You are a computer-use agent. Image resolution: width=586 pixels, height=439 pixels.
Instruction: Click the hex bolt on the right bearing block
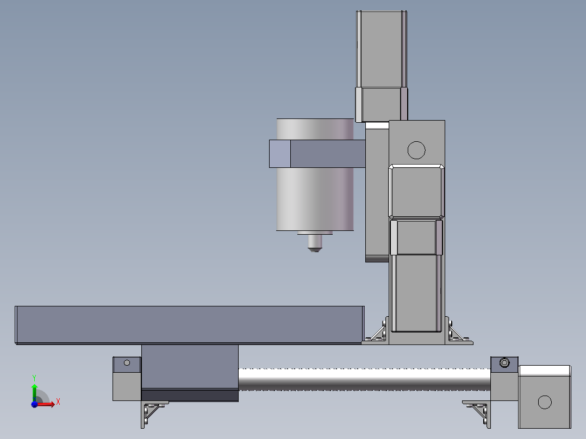[x=504, y=363]
